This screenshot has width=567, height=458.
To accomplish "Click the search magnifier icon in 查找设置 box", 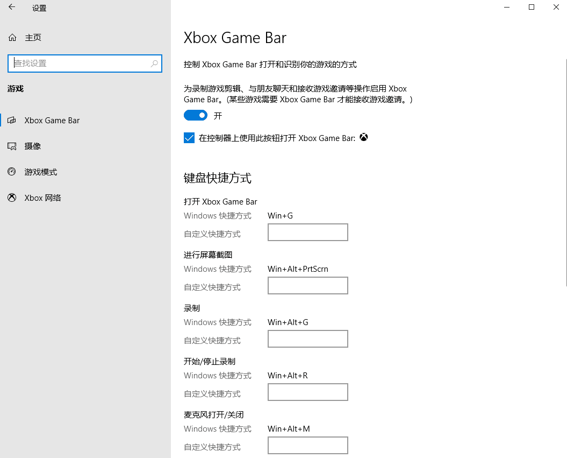I will [154, 64].
